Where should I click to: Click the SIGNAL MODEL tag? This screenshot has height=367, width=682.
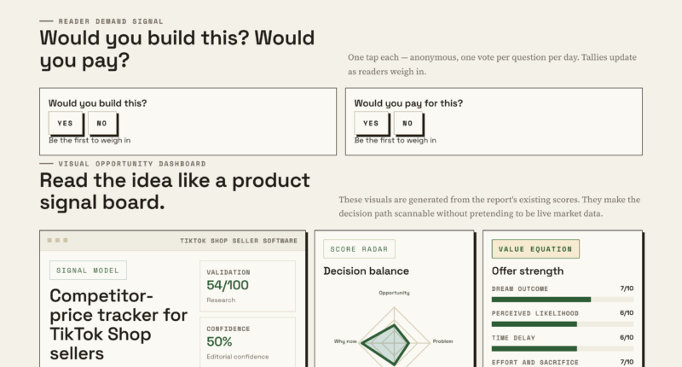(88, 271)
